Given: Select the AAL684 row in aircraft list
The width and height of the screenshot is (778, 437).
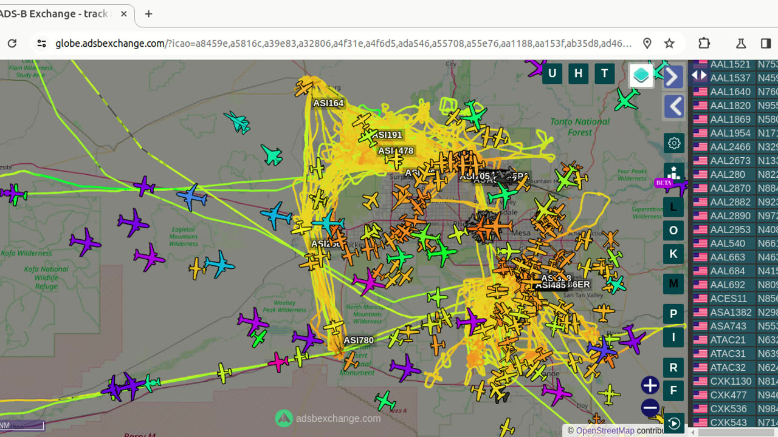Looking at the screenshot, I should tap(734, 271).
